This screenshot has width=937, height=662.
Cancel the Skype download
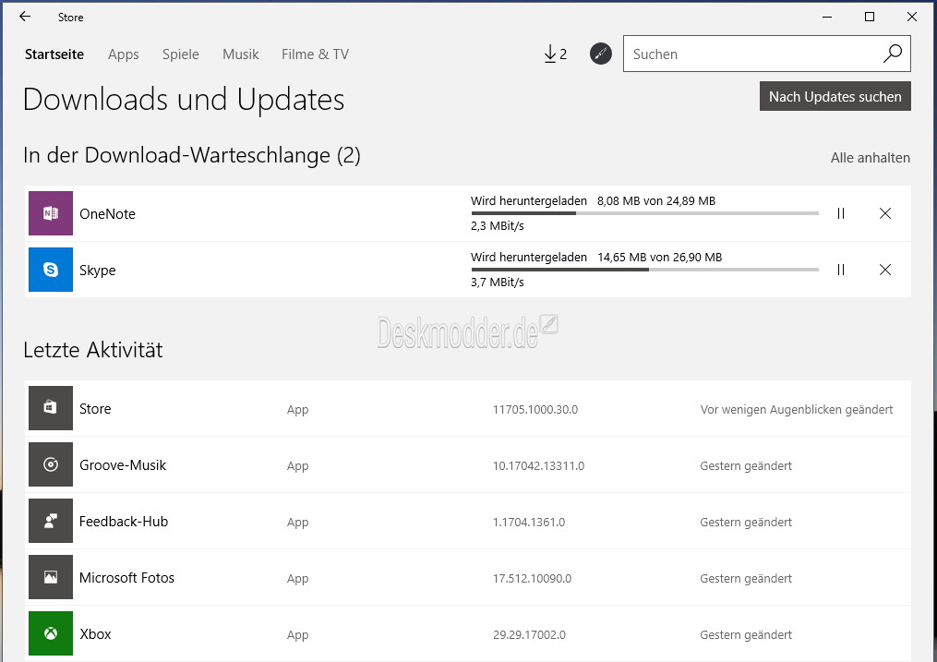[885, 270]
